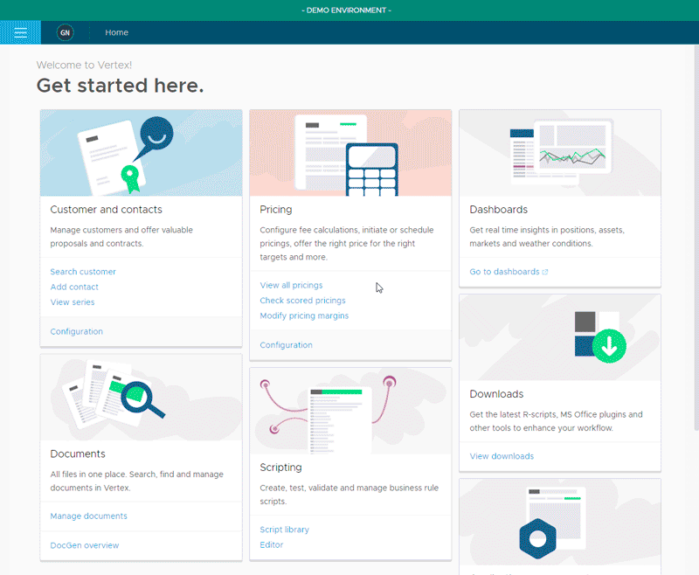Click the Scripting illustration
The width and height of the screenshot is (699, 575).
point(350,411)
